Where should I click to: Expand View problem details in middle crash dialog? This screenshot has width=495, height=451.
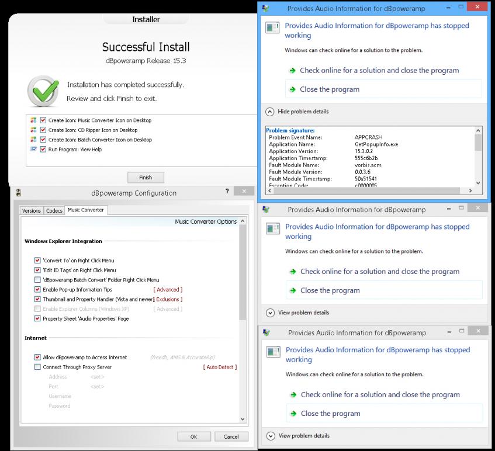tap(270, 313)
